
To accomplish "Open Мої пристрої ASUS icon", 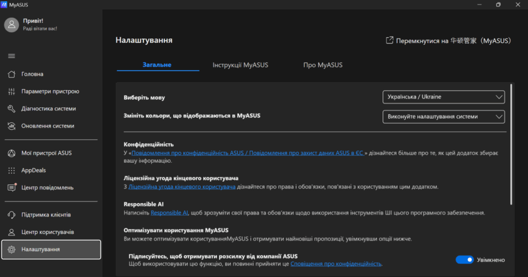I will tap(11, 153).
